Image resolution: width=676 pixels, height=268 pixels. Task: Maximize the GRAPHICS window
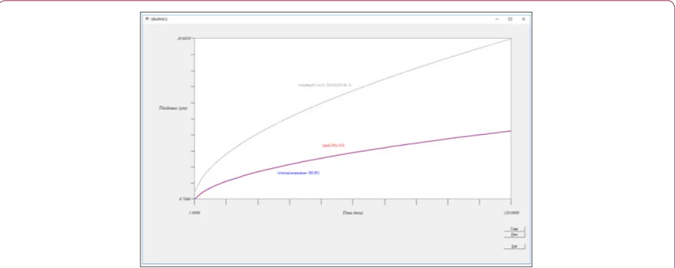510,19
